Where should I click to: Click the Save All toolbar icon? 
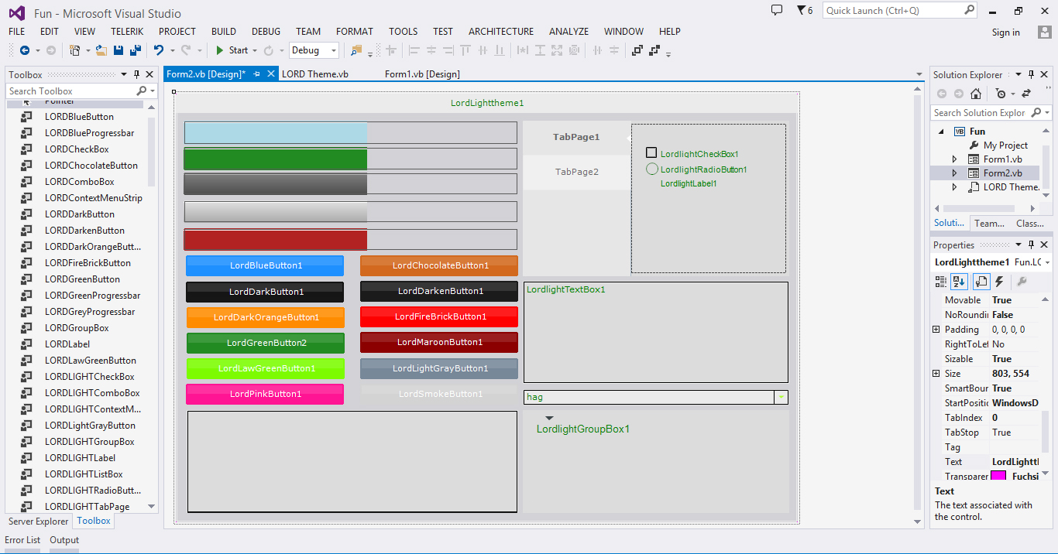pos(136,50)
